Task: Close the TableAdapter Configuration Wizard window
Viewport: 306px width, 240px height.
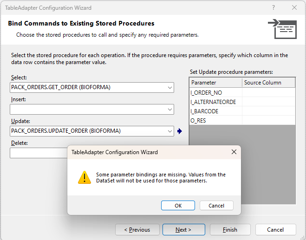Action: coord(294,8)
